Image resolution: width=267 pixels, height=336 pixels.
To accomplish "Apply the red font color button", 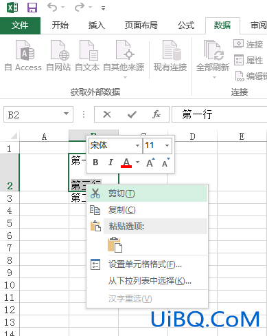I will (x=126, y=162).
